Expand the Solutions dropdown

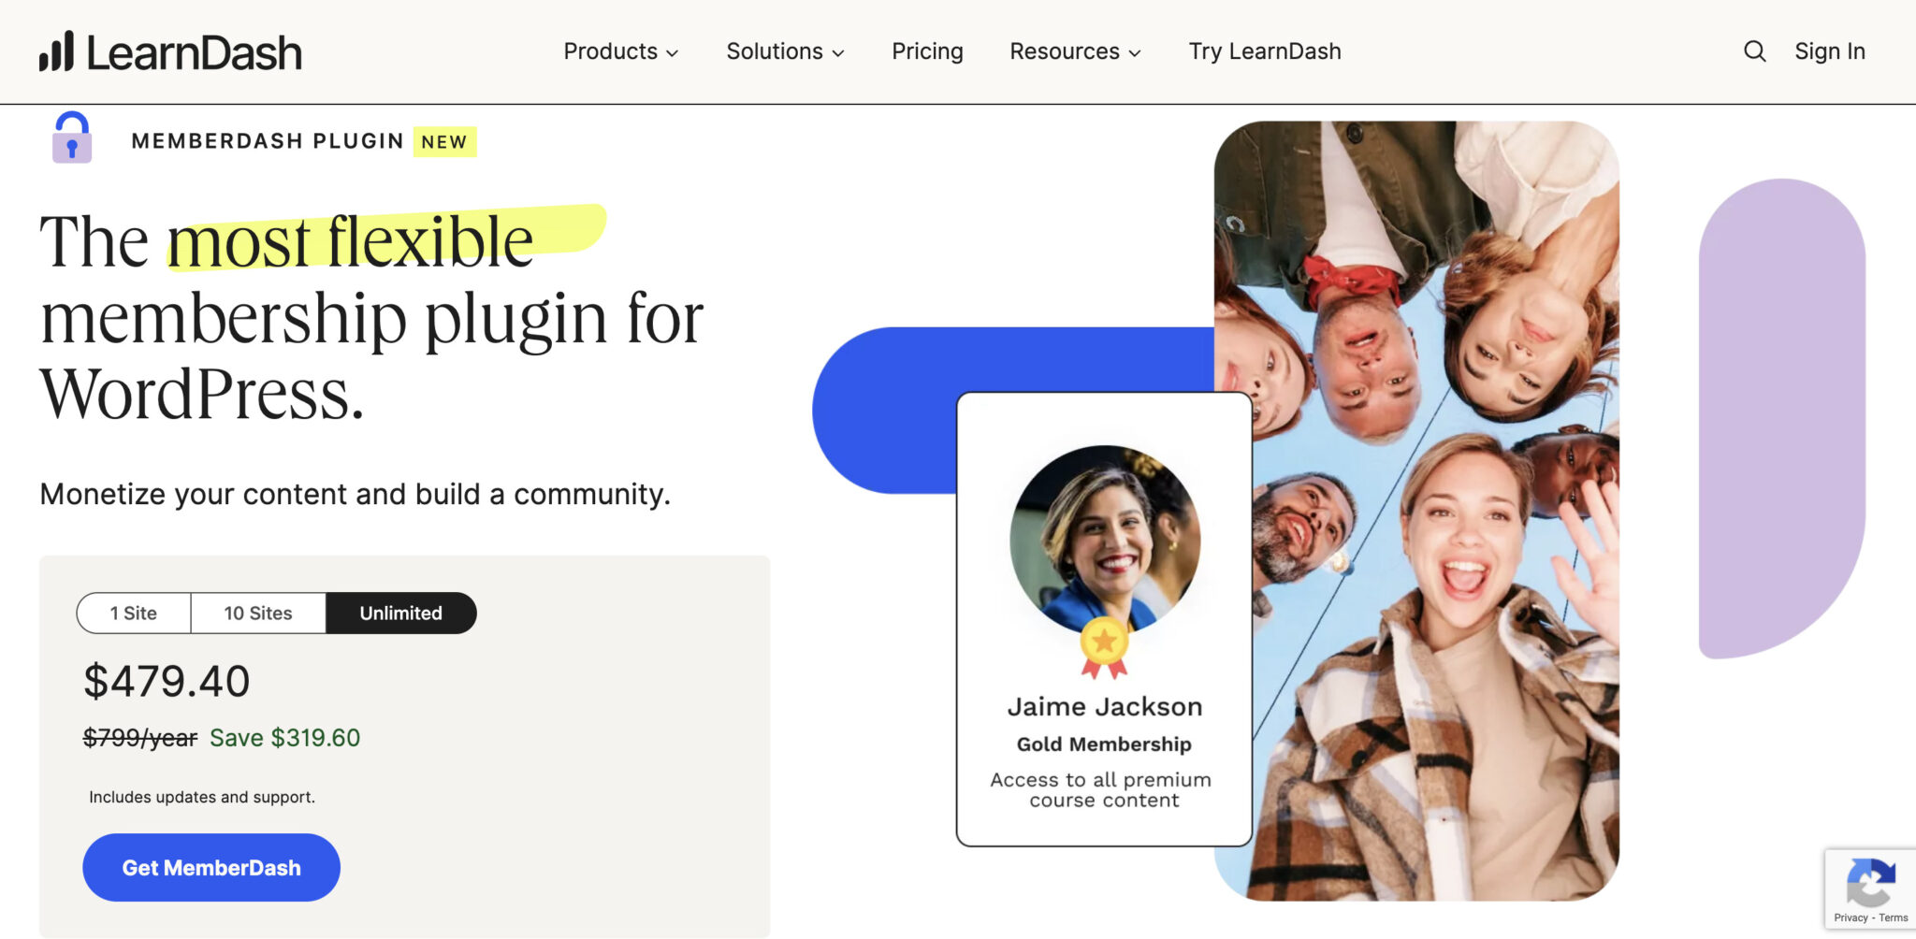coord(784,51)
